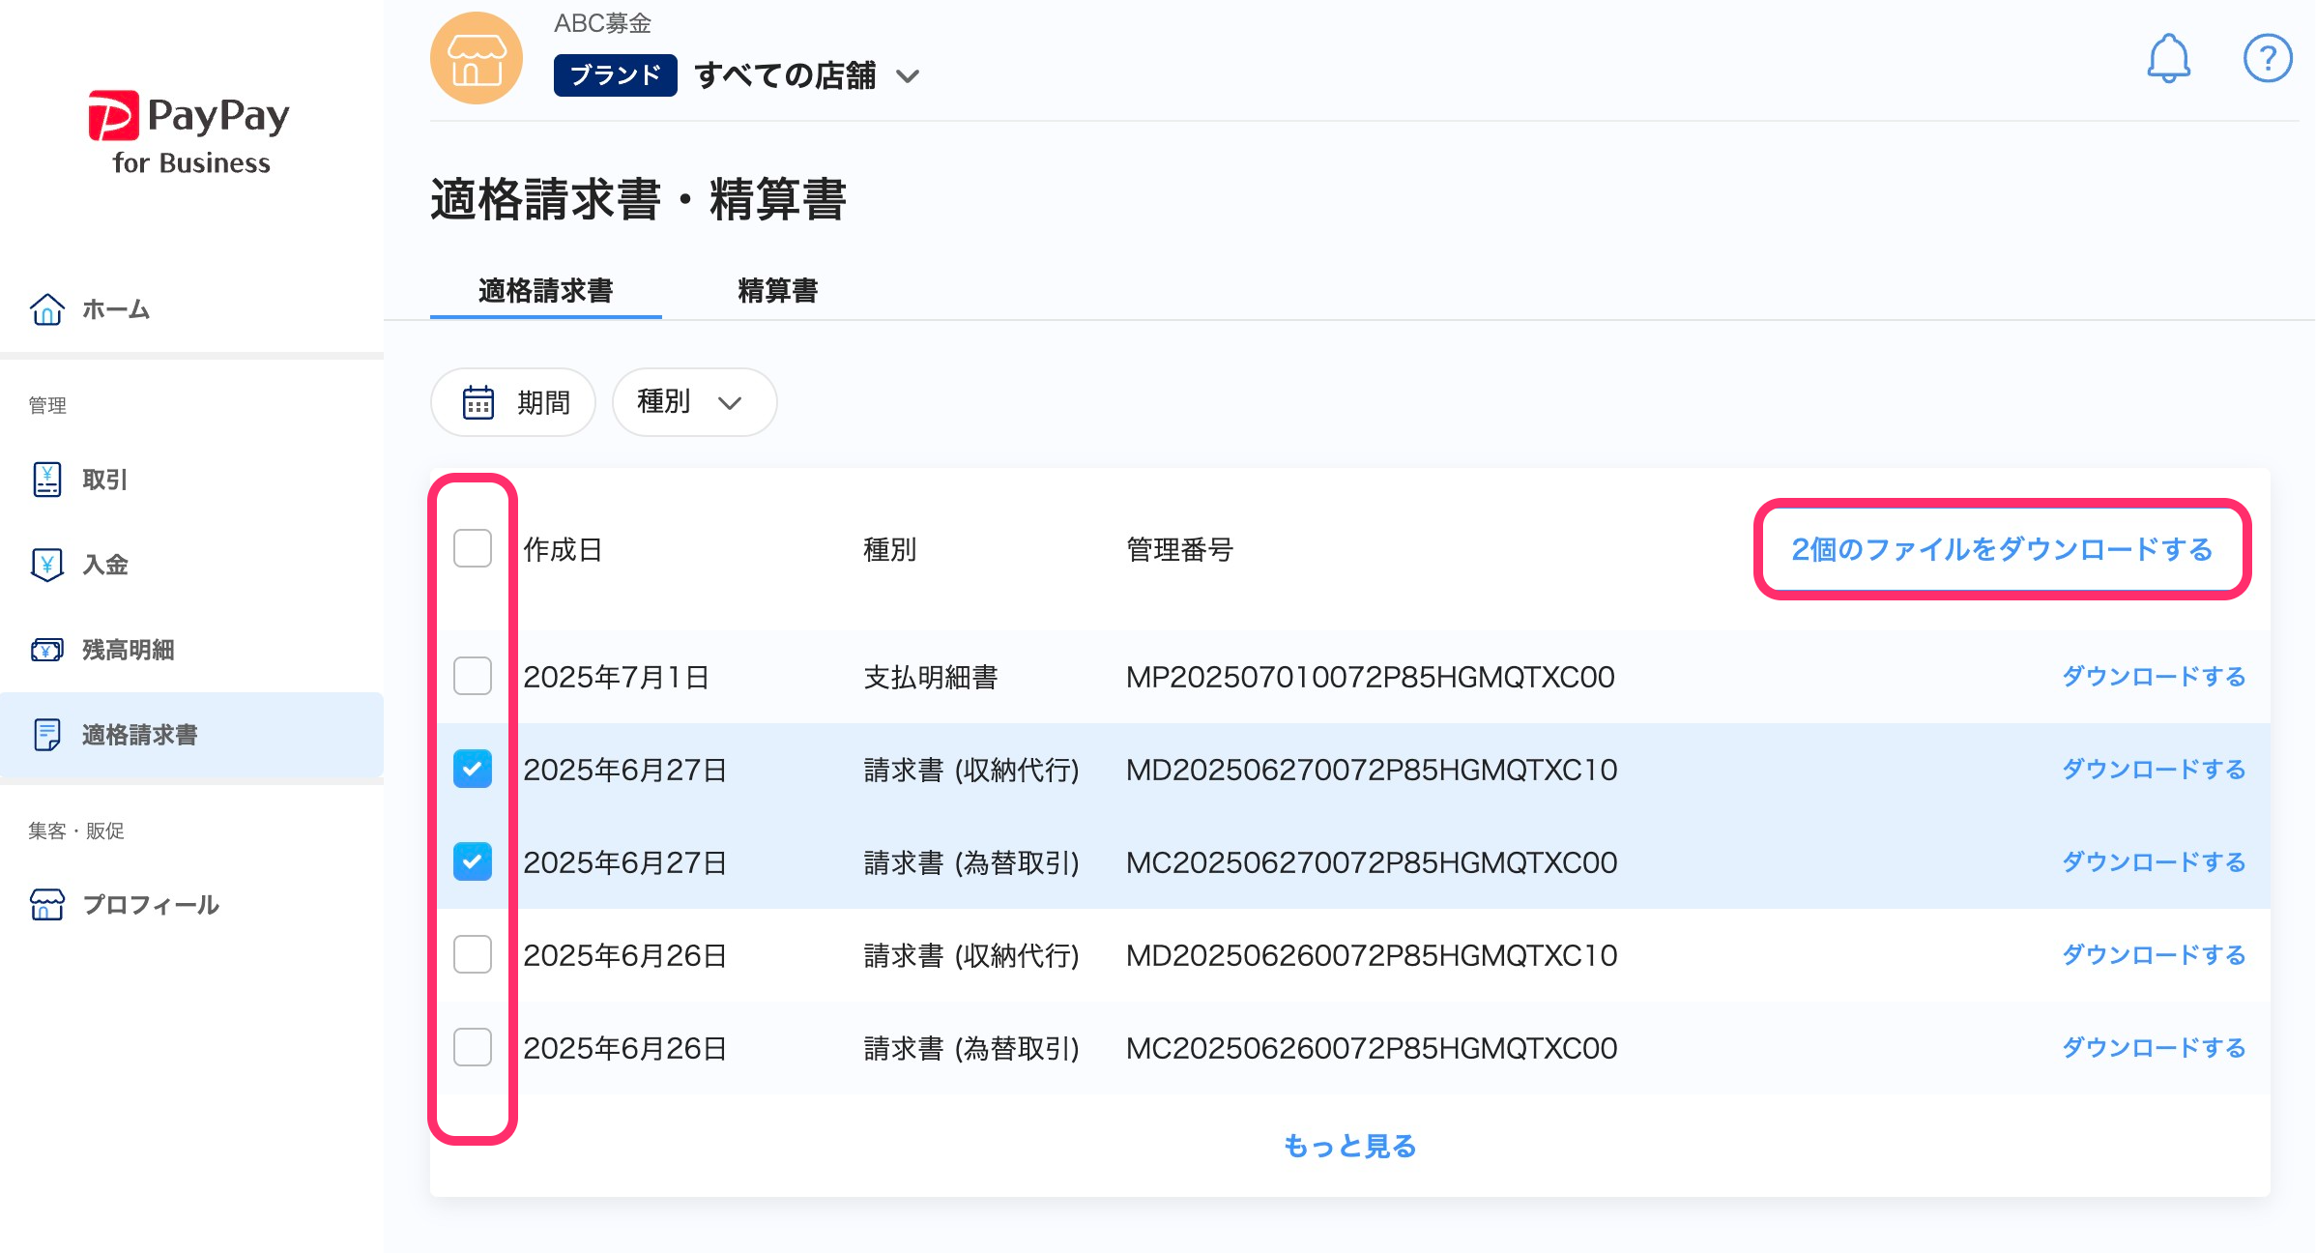Open 残高明細 in the sidebar
The image size is (2316, 1253).
[191, 650]
